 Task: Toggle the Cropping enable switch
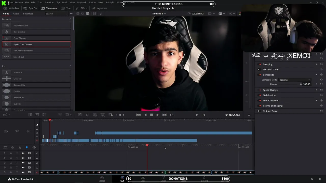(260, 64)
